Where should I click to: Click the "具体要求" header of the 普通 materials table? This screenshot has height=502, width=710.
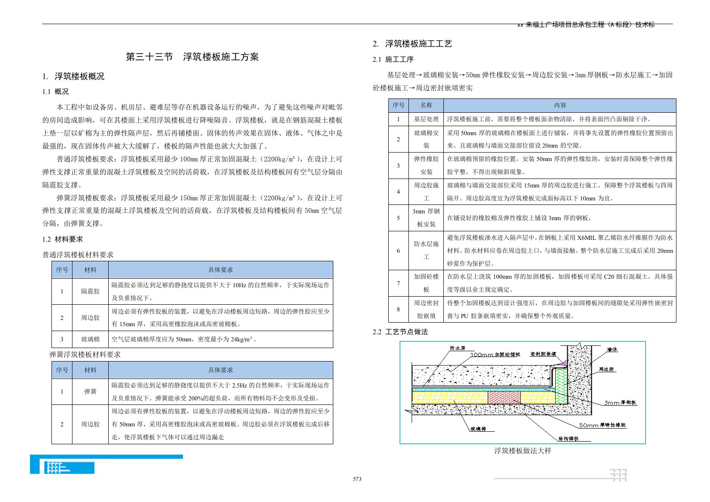pos(221,270)
